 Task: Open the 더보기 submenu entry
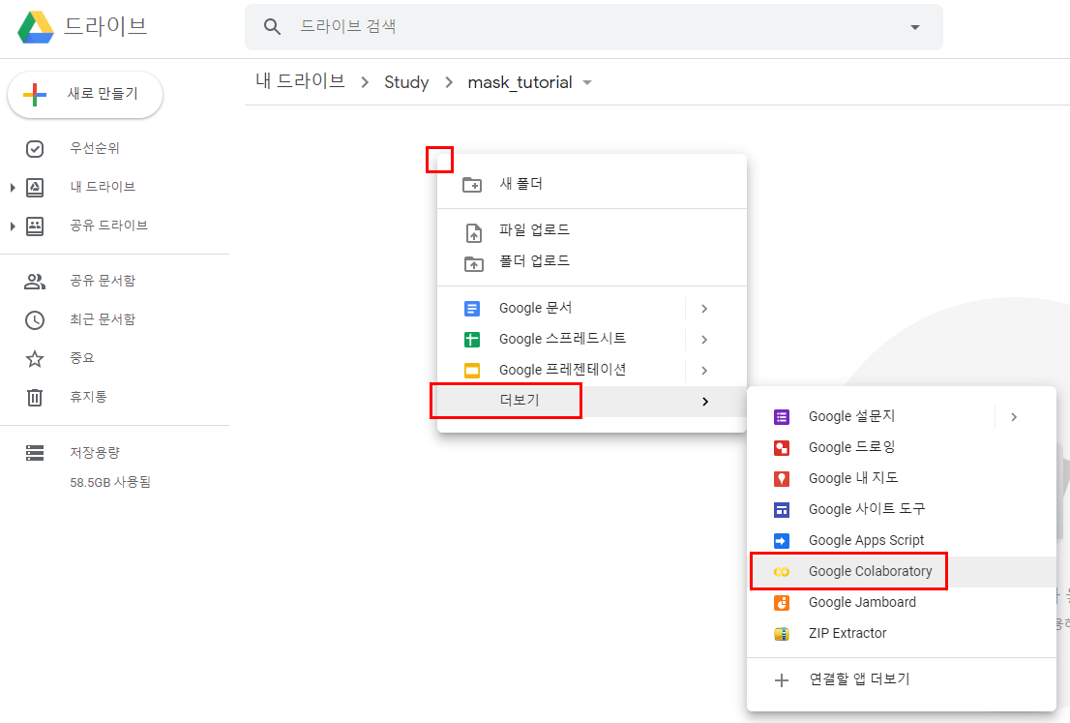point(592,401)
